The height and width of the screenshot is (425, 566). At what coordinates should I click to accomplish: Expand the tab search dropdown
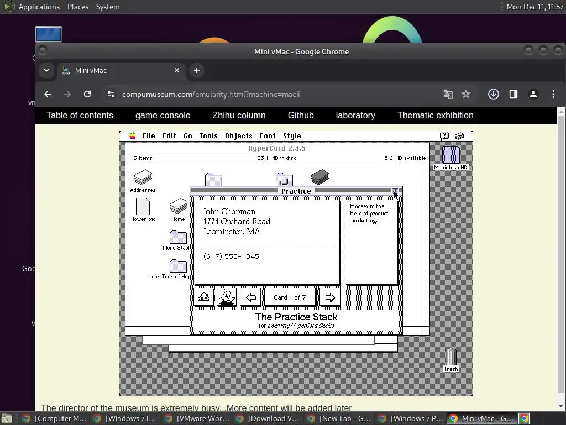(x=46, y=70)
